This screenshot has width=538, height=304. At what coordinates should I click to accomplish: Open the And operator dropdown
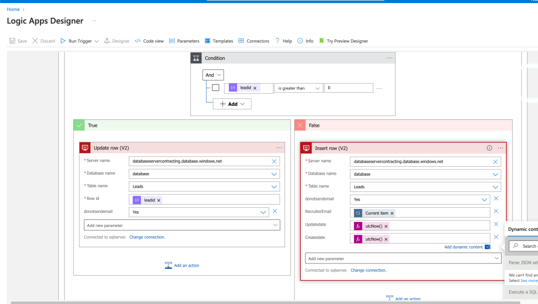click(x=213, y=75)
